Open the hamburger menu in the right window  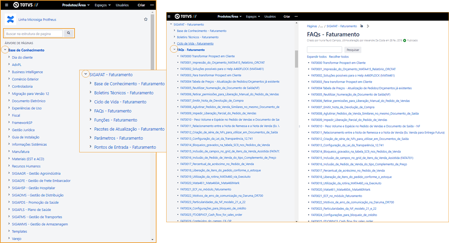point(169,16)
